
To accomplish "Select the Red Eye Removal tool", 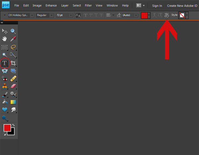I will (5, 79).
